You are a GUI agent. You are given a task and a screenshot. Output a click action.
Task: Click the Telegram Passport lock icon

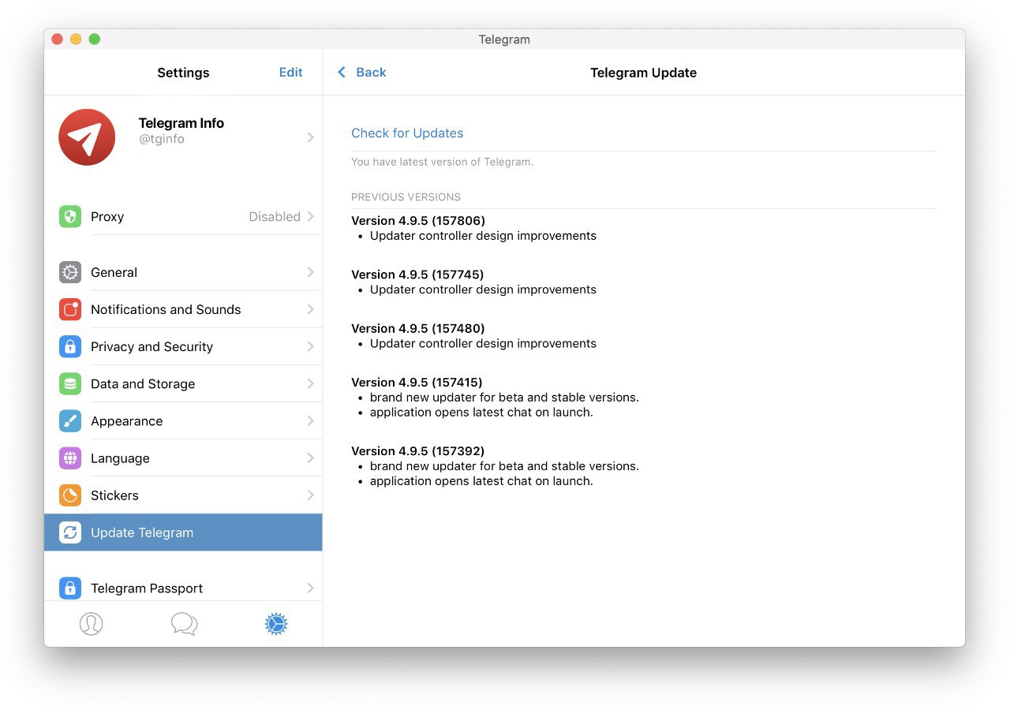click(x=70, y=588)
